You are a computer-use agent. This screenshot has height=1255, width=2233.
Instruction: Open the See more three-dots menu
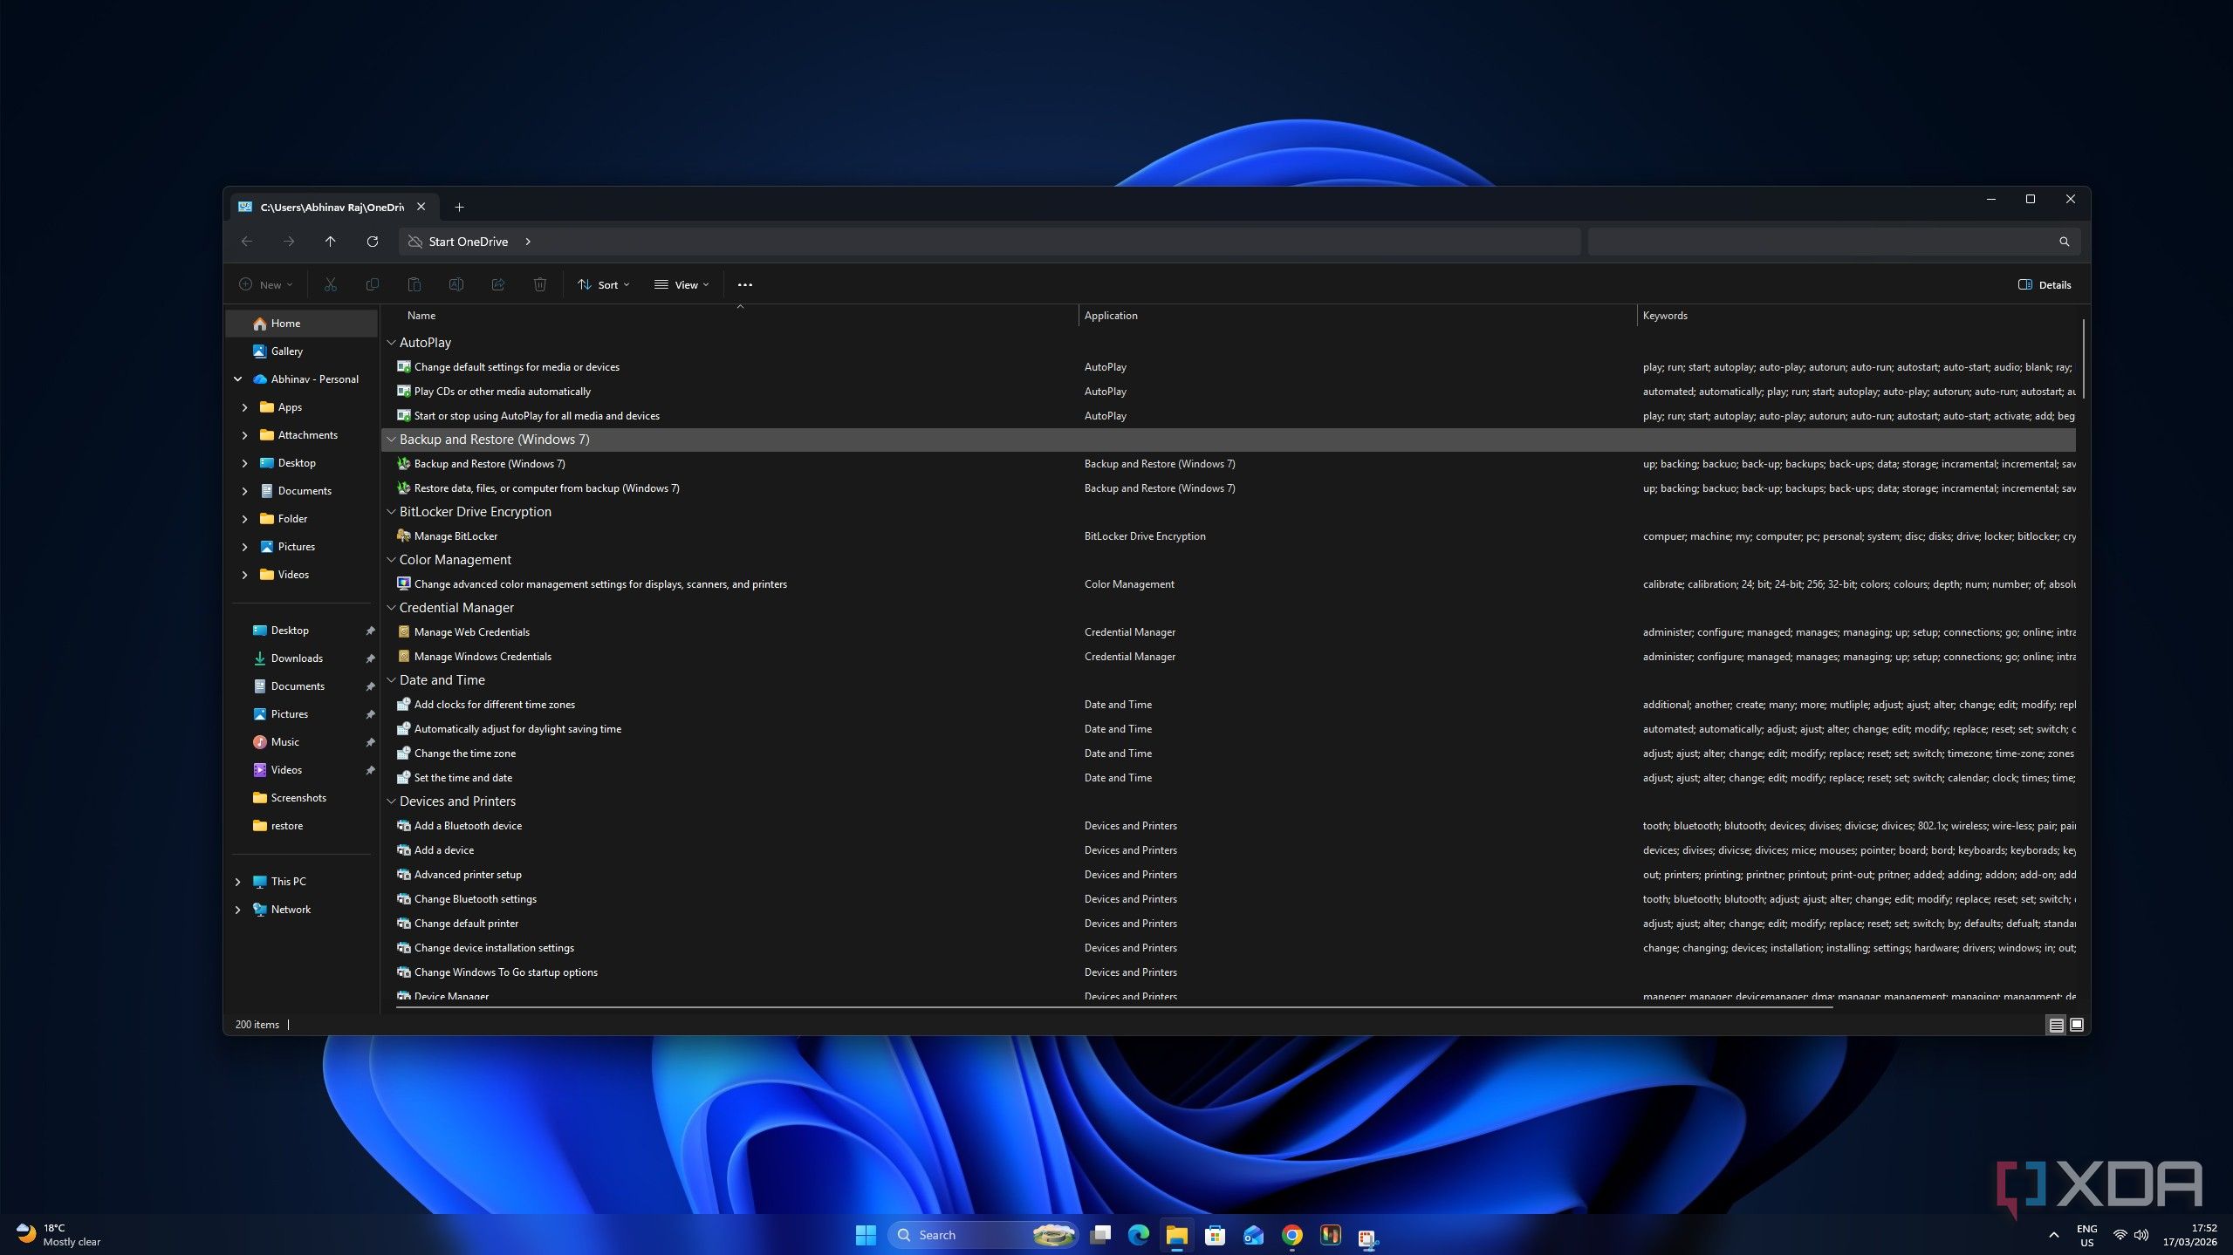pyautogui.click(x=744, y=284)
